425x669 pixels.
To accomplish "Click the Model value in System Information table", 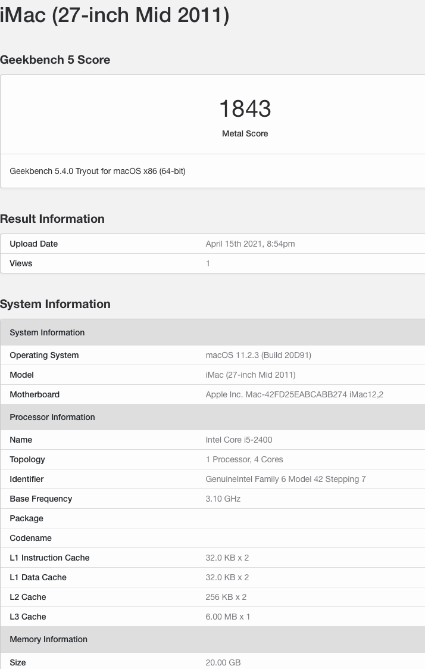I will pyautogui.click(x=250, y=375).
